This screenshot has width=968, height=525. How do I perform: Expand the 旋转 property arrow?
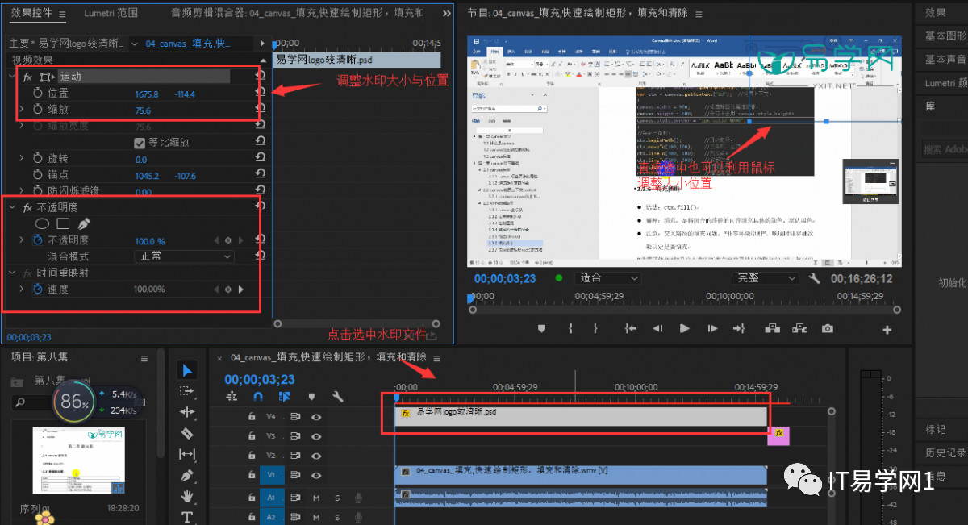(x=22, y=159)
